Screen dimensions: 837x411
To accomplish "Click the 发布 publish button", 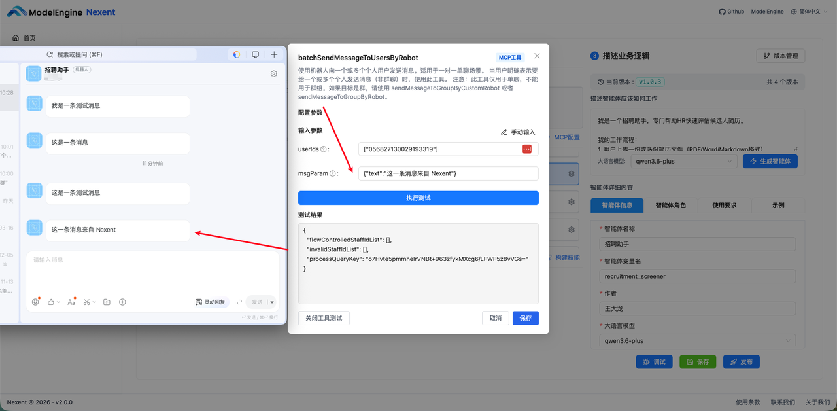I will (741, 361).
